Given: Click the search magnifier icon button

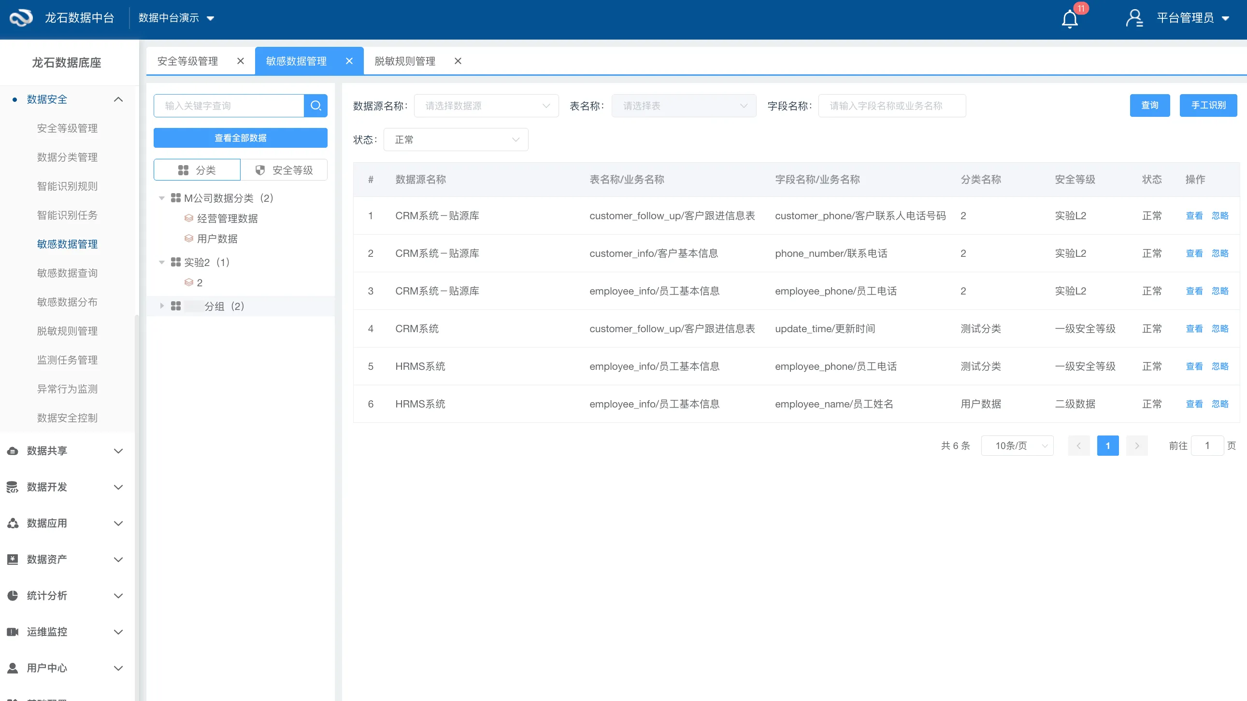Looking at the screenshot, I should click(315, 105).
